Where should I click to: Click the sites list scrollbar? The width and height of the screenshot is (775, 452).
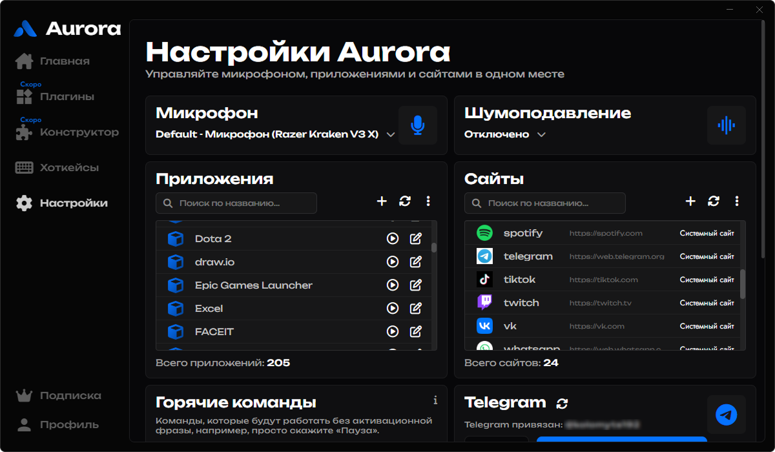(743, 284)
